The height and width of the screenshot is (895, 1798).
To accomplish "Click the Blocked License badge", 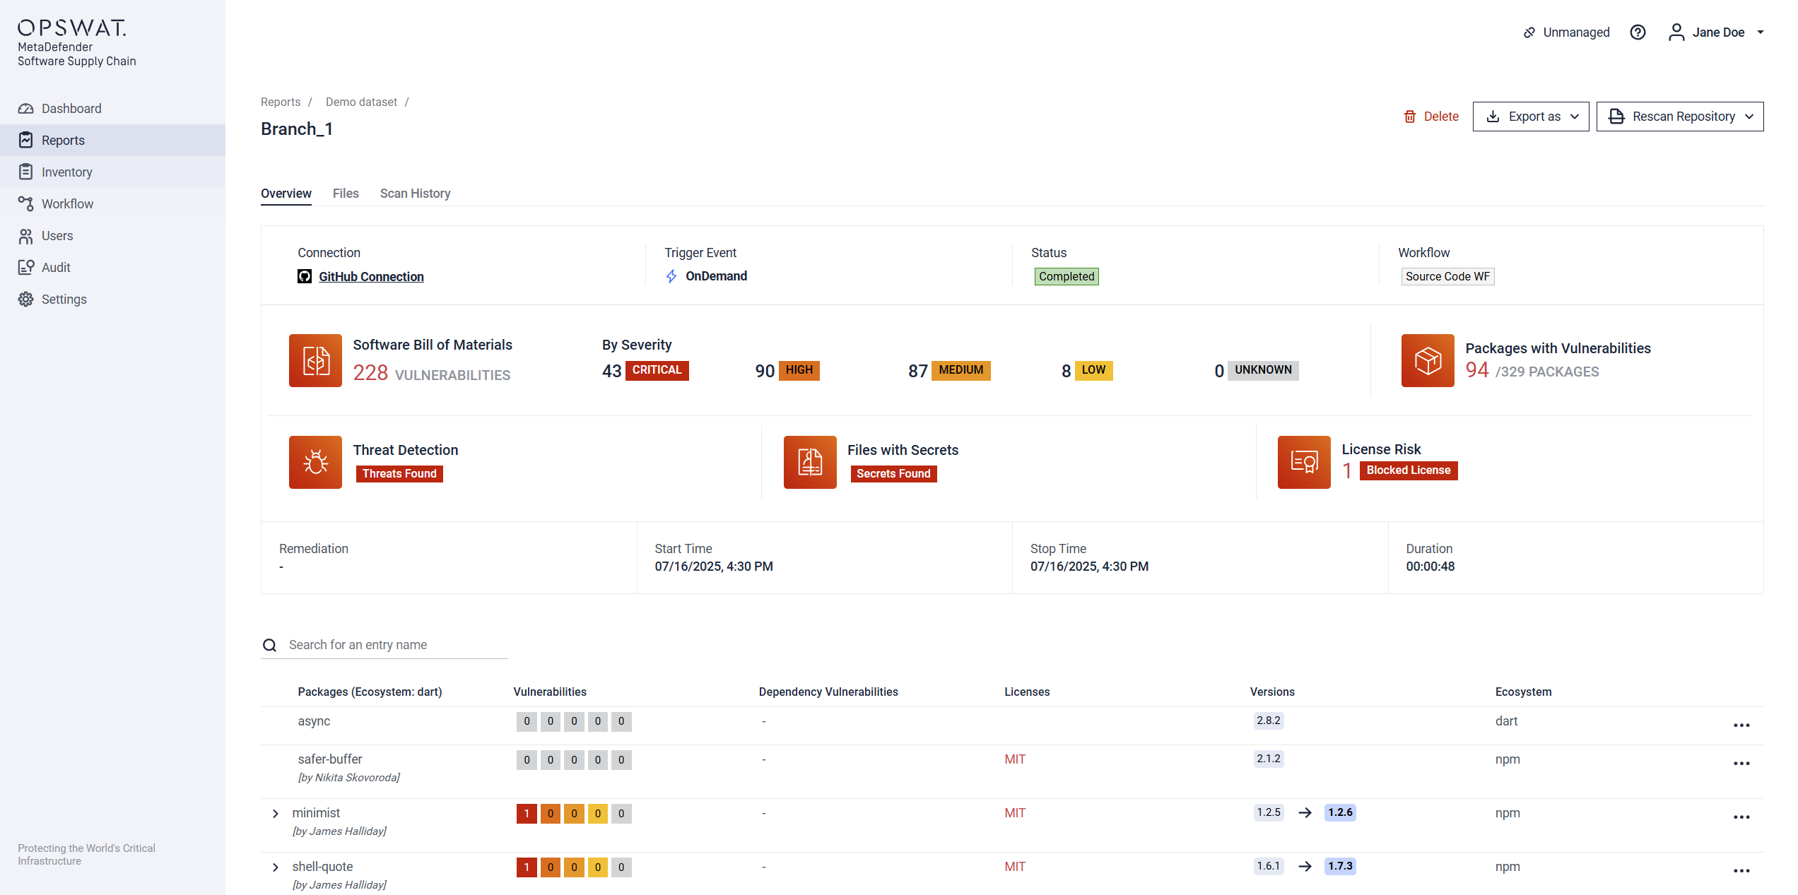I will coord(1408,470).
